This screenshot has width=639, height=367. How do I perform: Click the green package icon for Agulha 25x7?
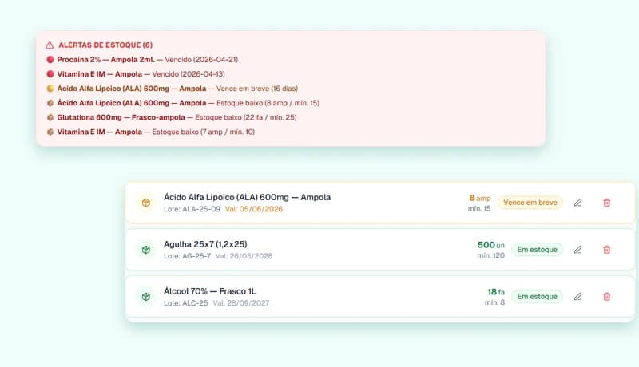point(146,250)
